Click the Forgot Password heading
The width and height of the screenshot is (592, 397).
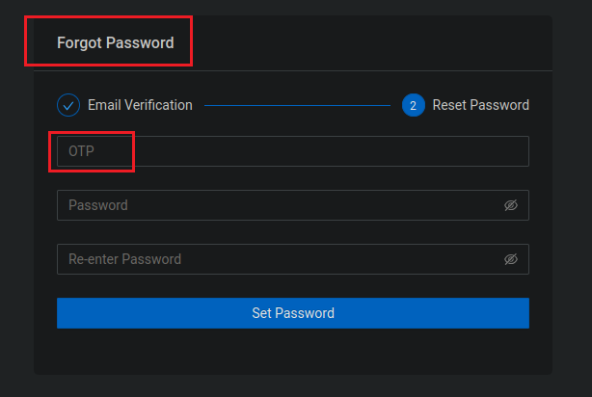[115, 43]
